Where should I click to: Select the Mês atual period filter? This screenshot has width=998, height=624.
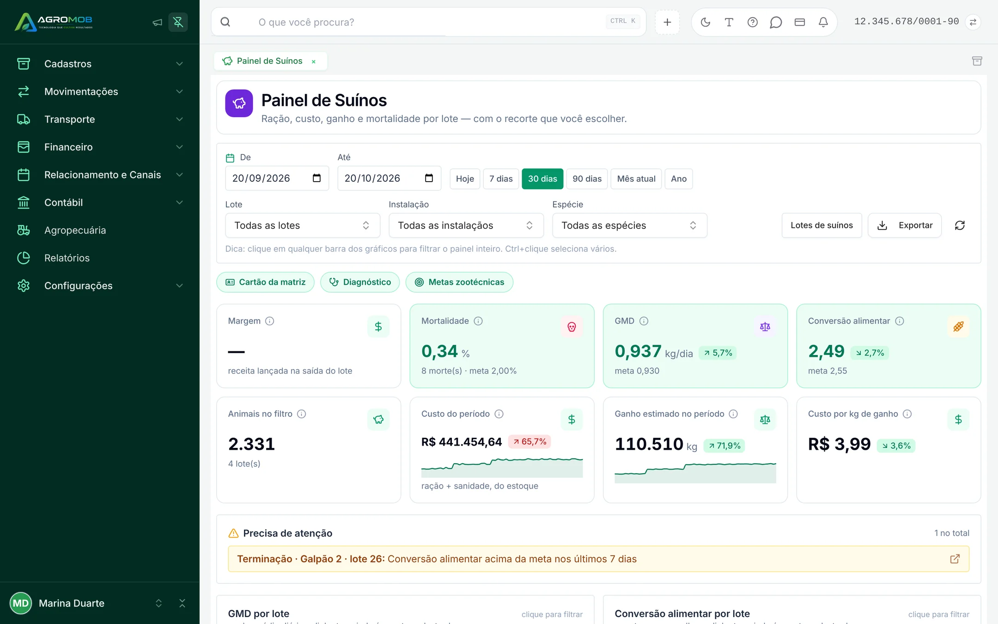point(636,179)
